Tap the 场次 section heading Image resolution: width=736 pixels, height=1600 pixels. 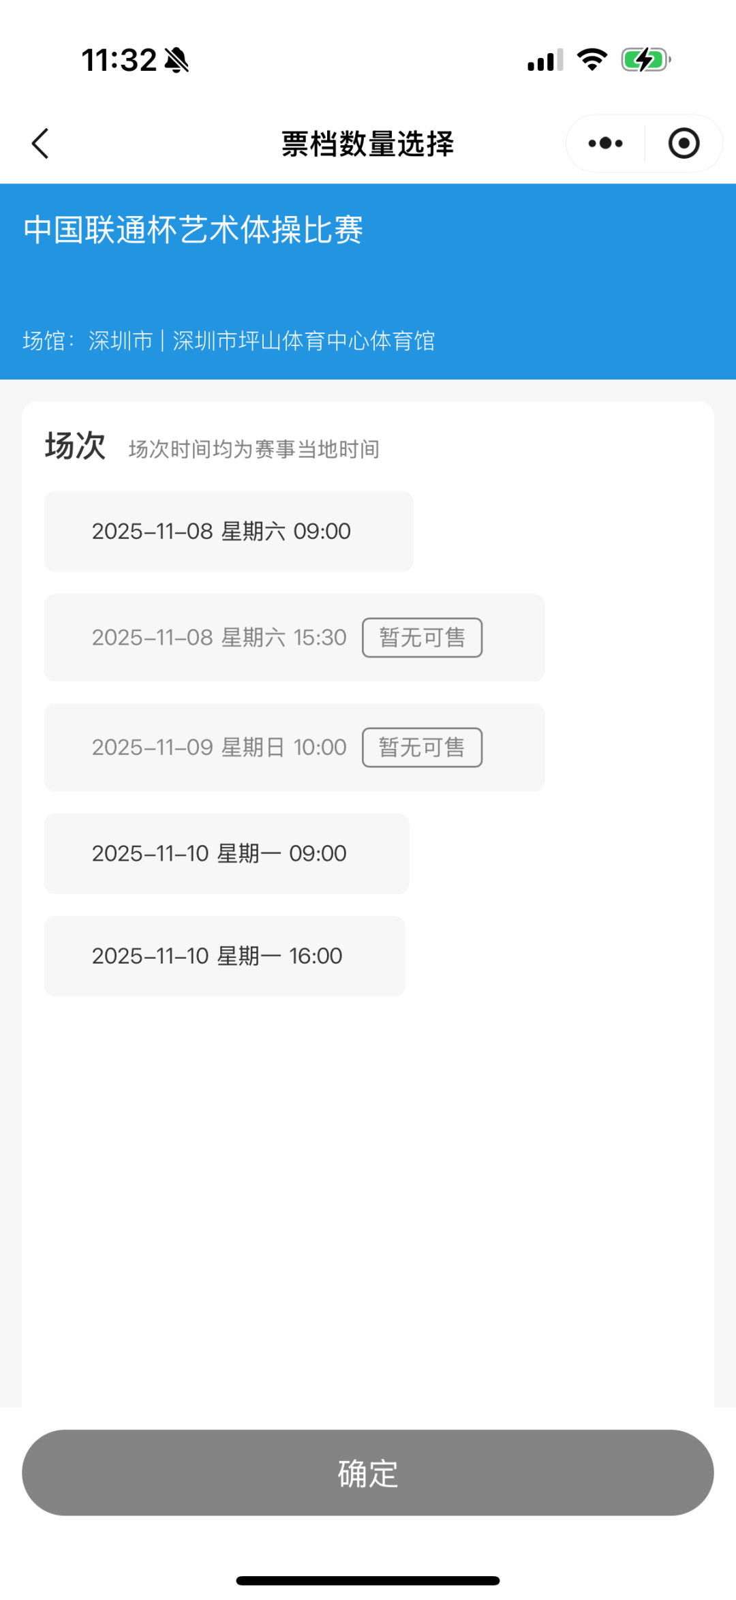[x=75, y=446]
